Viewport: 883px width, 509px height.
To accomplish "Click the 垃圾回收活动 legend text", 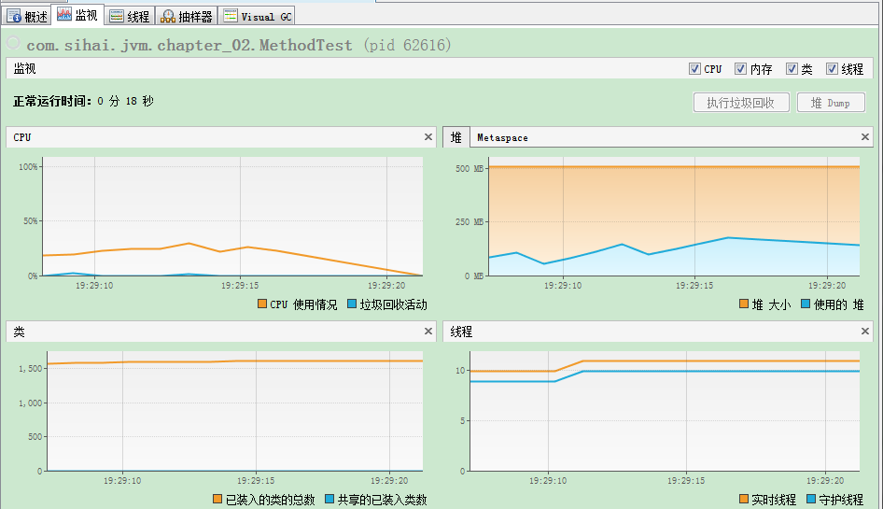I will 394,304.
